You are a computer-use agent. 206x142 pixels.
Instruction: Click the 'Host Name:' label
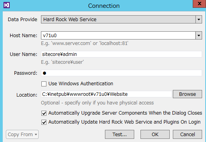coord(23,36)
